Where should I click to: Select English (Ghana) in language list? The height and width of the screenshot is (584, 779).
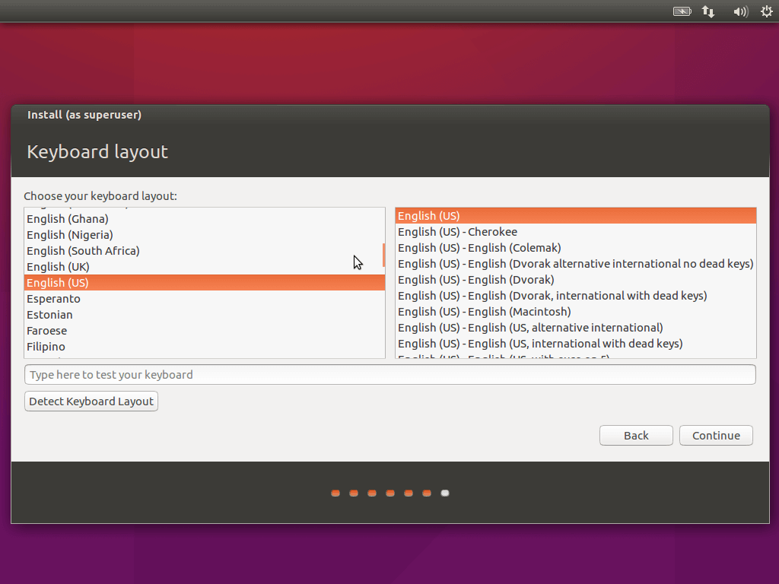point(204,219)
